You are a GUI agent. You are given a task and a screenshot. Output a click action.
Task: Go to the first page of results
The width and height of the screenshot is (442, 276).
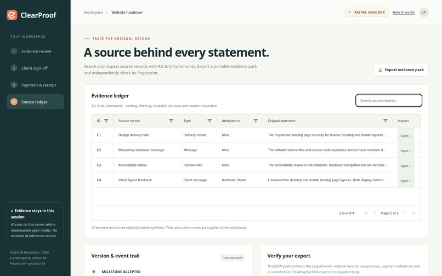point(366,213)
